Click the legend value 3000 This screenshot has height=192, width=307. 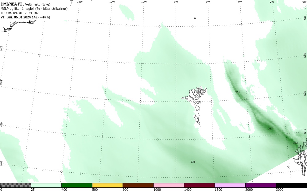(280, 190)
